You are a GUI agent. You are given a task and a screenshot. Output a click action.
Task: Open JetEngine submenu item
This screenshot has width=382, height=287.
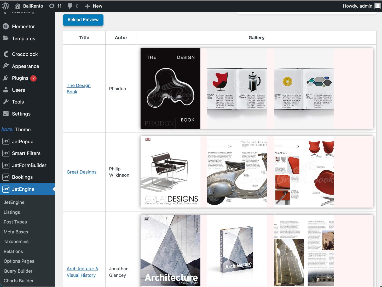click(x=14, y=202)
